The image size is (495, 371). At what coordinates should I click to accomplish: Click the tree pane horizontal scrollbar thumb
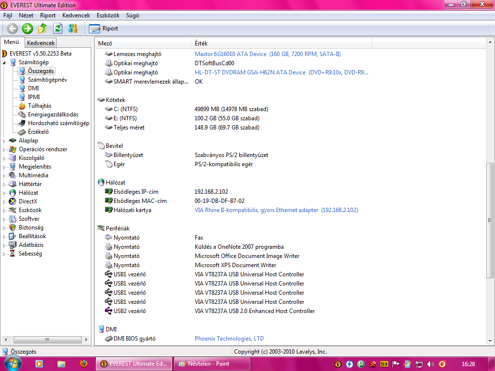coord(47,340)
